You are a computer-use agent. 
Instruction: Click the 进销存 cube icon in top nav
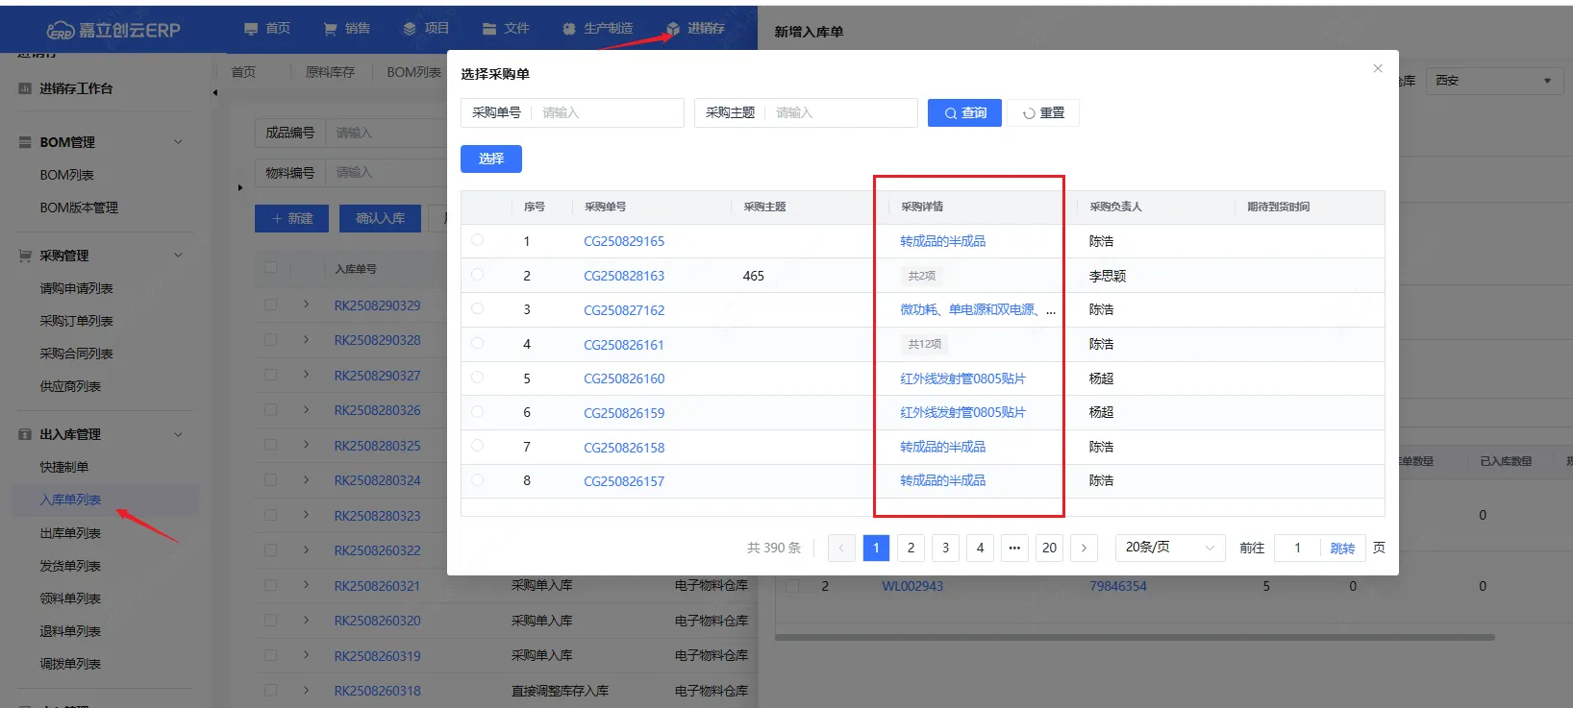click(673, 29)
